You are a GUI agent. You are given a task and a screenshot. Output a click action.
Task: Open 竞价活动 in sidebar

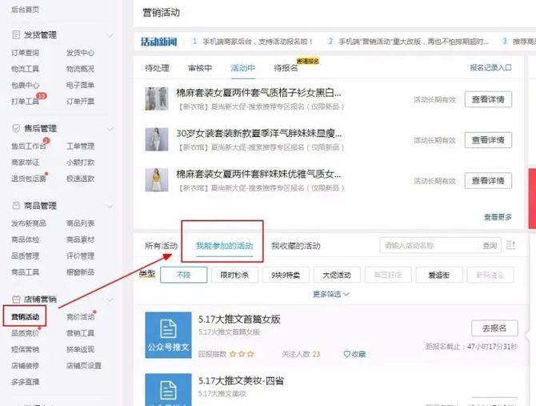click(x=80, y=317)
